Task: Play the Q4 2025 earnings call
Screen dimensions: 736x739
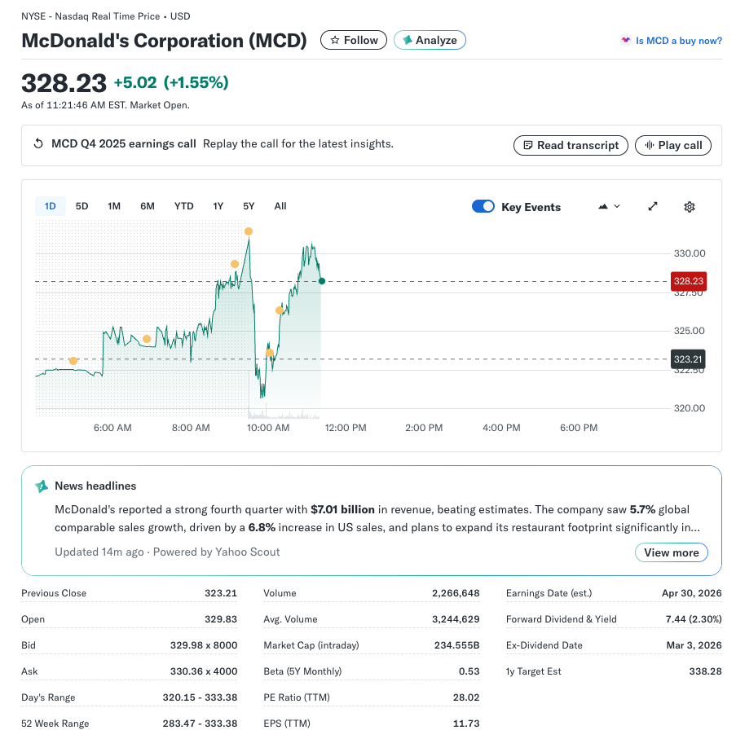Action: [x=672, y=145]
